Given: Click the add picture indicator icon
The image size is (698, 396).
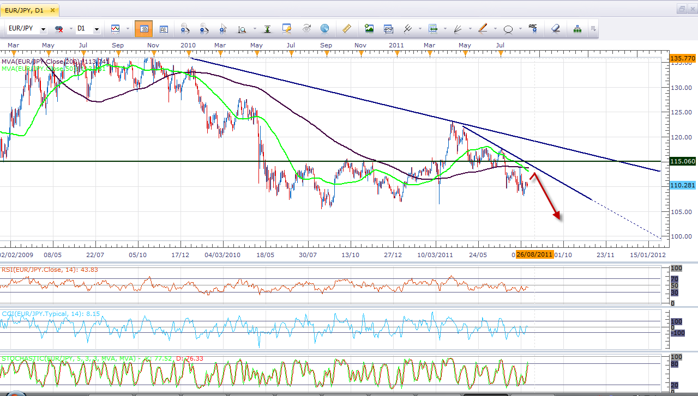Looking at the screenshot, I should (369, 28).
